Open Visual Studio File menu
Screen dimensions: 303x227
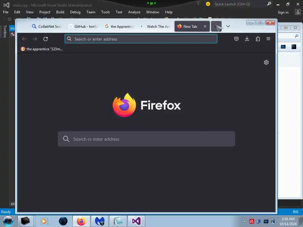pos(6,12)
